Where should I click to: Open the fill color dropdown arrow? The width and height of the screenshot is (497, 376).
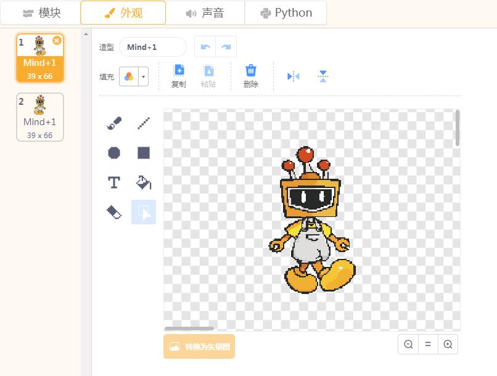144,76
